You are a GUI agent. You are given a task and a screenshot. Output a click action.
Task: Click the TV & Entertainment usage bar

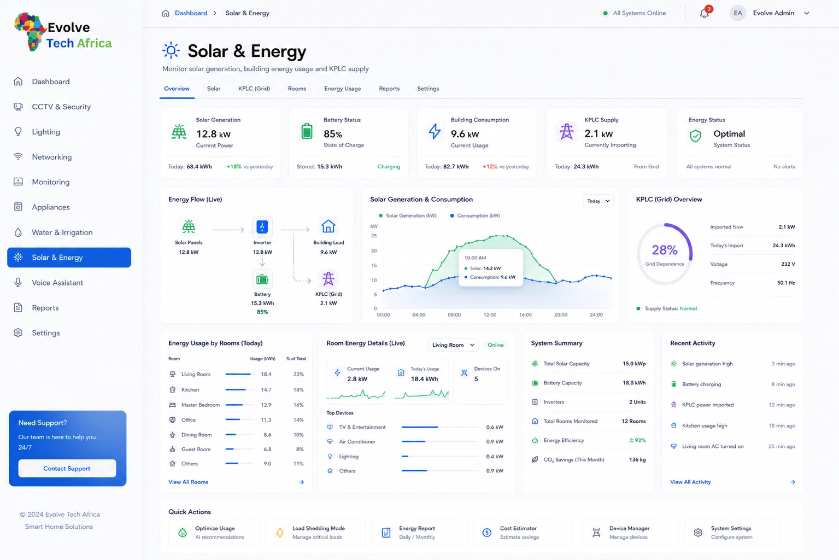pyautogui.click(x=439, y=427)
